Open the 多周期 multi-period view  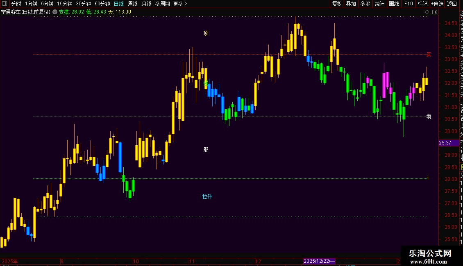tap(162, 4)
